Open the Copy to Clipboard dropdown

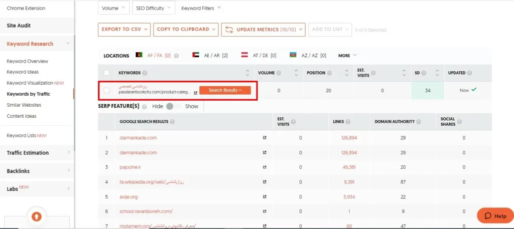(186, 30)
